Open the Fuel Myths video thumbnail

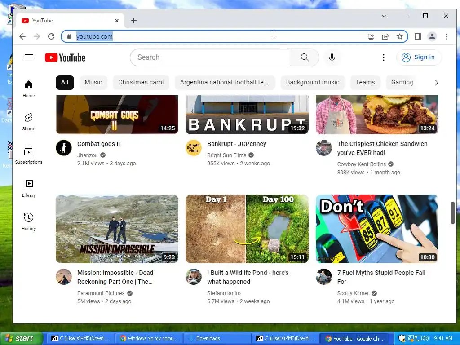(x=377, y=229)
